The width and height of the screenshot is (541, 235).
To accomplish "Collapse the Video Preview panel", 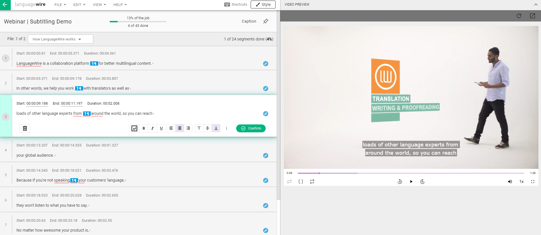I will pos(536,5).
